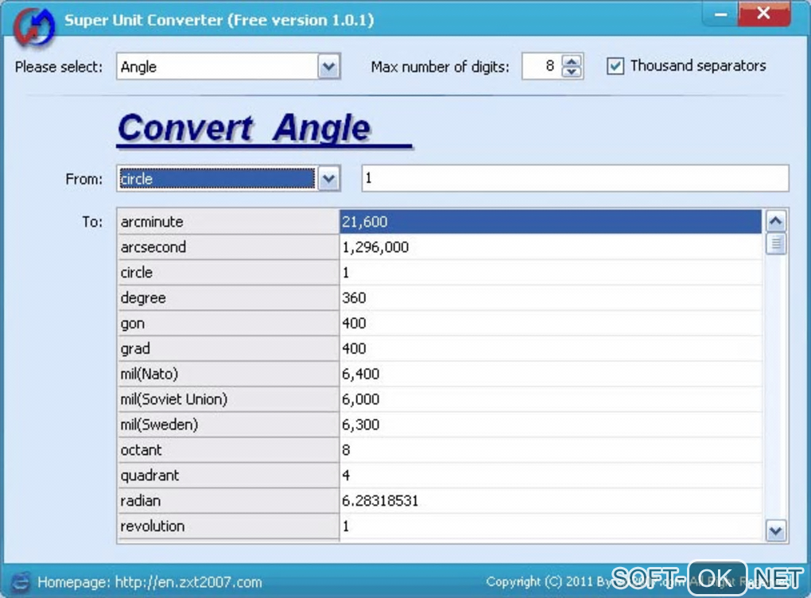Click the 360 degree value

point(551,297)
